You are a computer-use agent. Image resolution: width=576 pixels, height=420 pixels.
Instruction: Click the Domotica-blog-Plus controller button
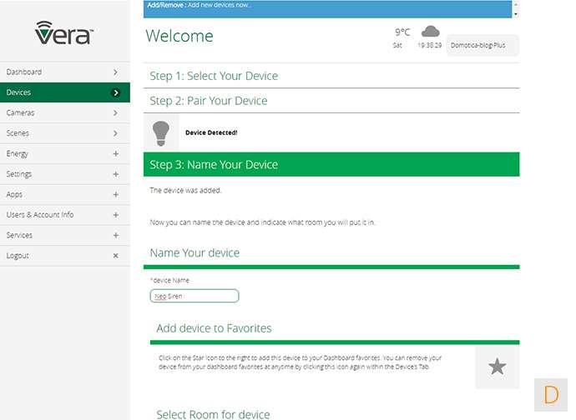[483, 45]
